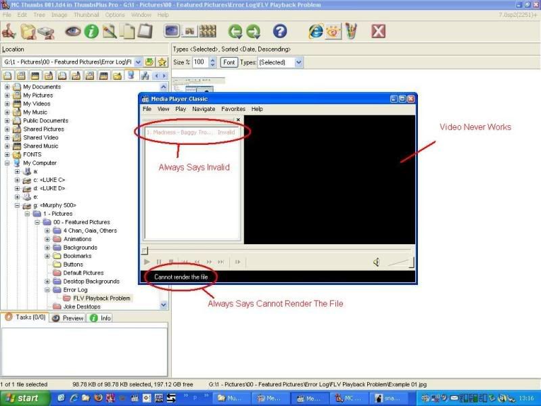Click the Size % spinner arrows
Image resolution: width=541 pixels, height=406 pixels.
point(212,62)
